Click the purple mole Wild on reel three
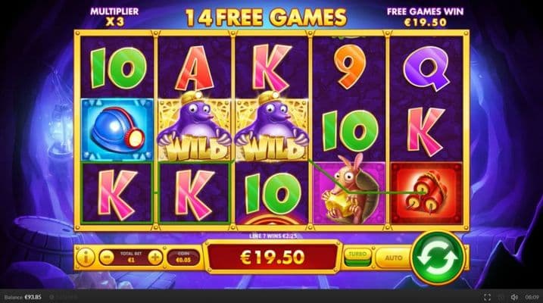This screenshot has height=303, width=543. coord(271,129)
